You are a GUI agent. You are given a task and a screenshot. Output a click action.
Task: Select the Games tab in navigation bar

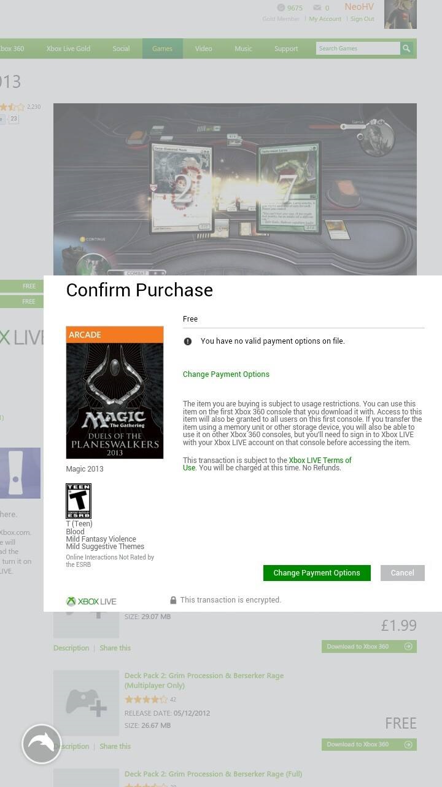point(162,49)
